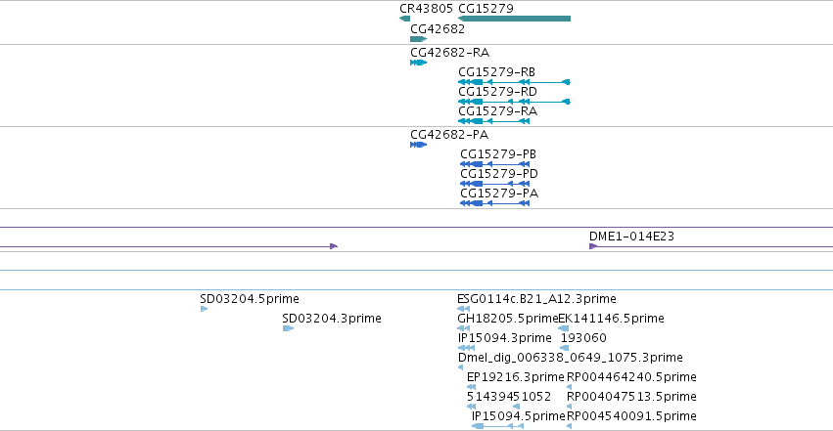Select the CG15279-RD transcript label
The height and width of the screenshot is (431, 833).
(498, 92)
